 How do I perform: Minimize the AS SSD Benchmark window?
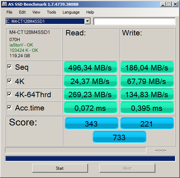[163, 4]
